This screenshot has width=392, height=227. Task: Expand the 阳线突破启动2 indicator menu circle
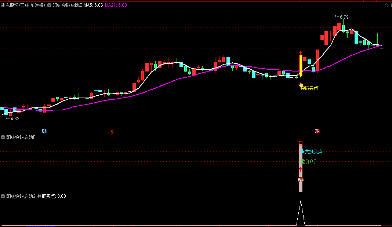click(3, 196)
